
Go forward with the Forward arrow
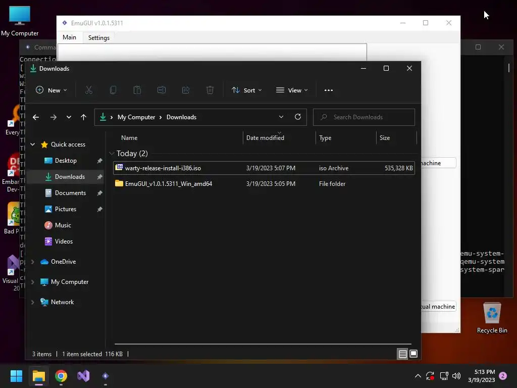tap(54, 117)
